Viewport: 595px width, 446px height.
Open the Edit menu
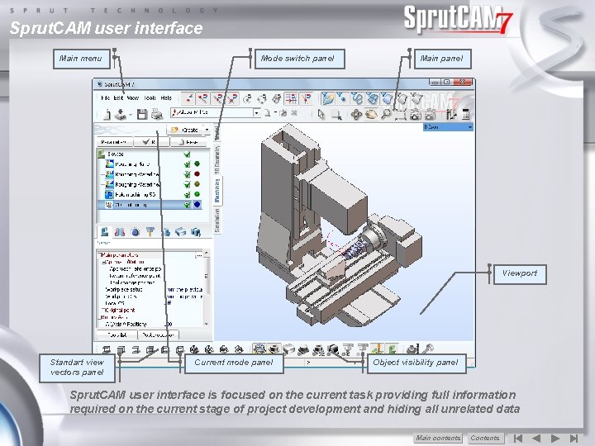pos(118,97)
